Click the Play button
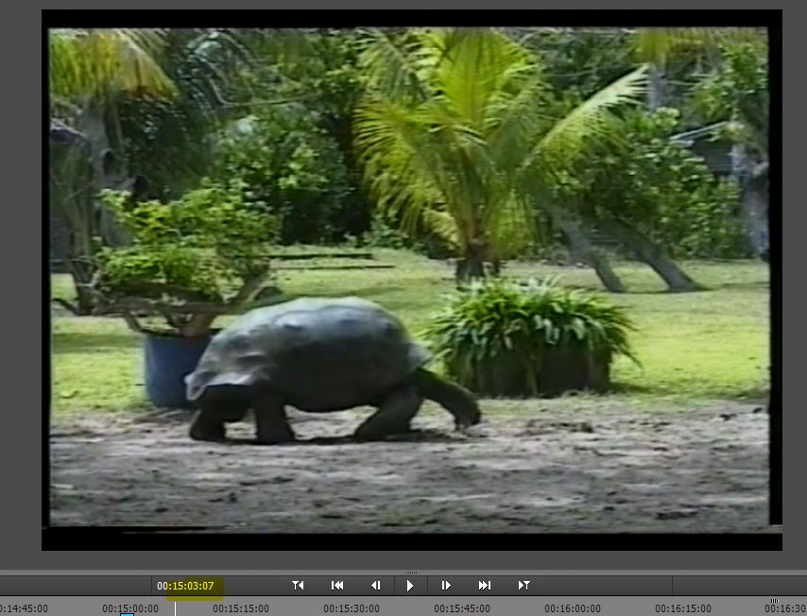Image resolution: width=807 pixels, height=616 pixels. click(x=410, y=586)
